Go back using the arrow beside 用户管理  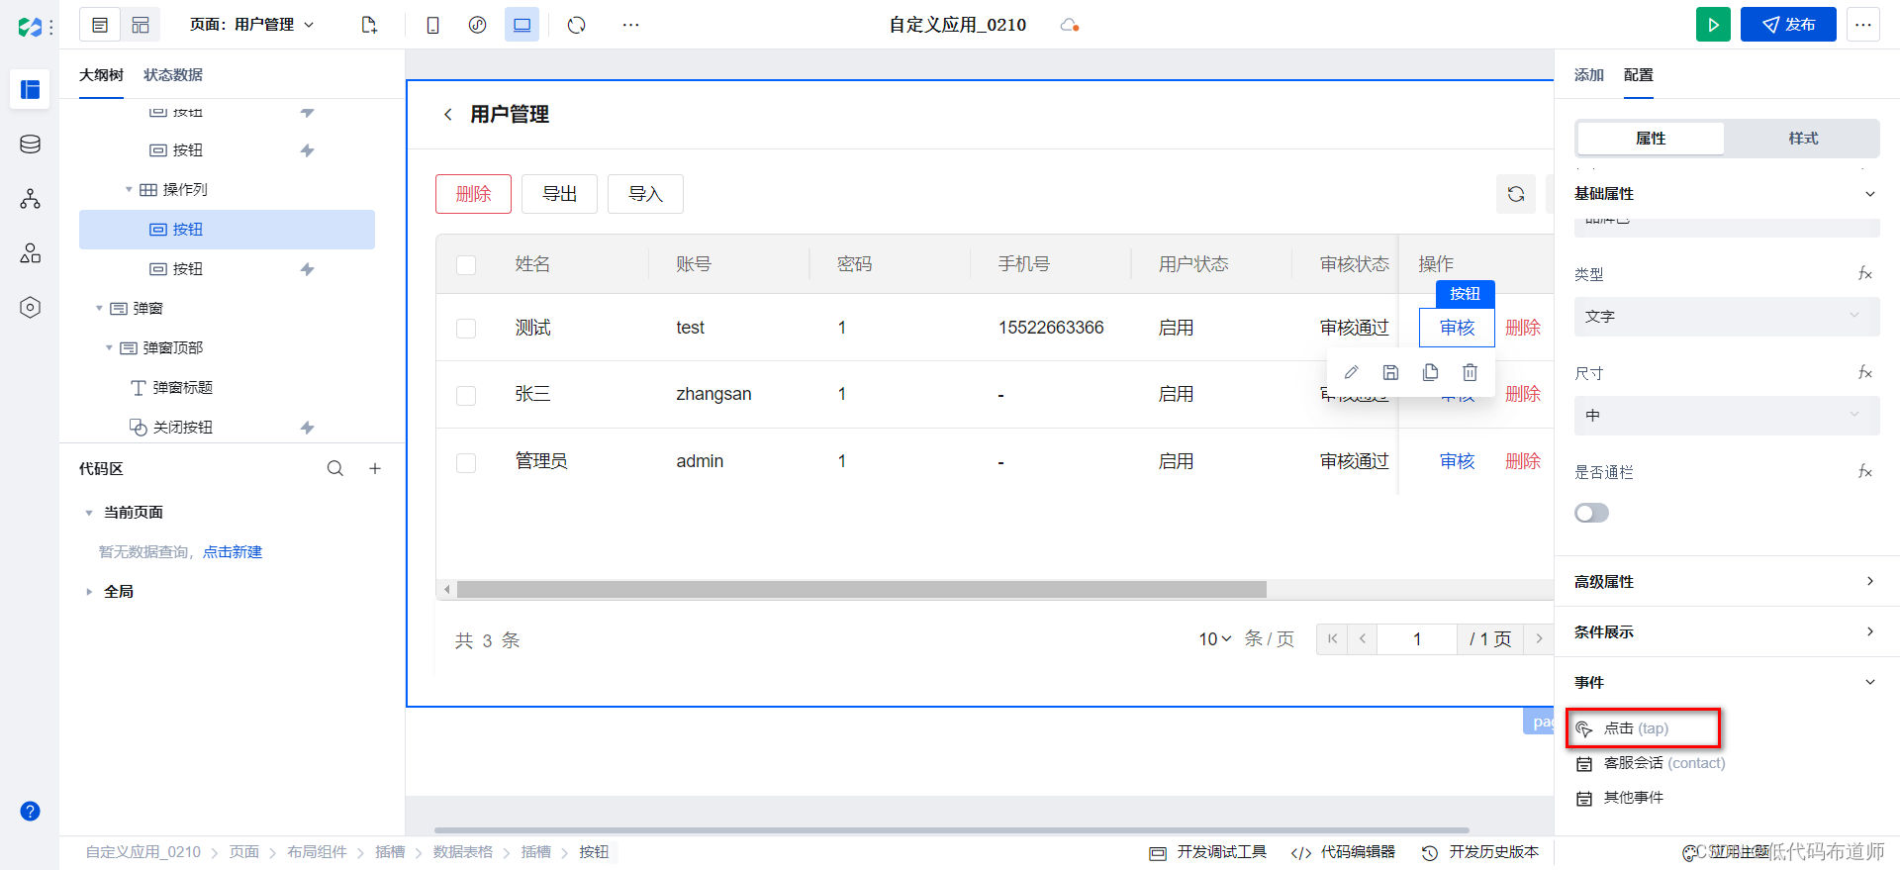pos(447,115)
